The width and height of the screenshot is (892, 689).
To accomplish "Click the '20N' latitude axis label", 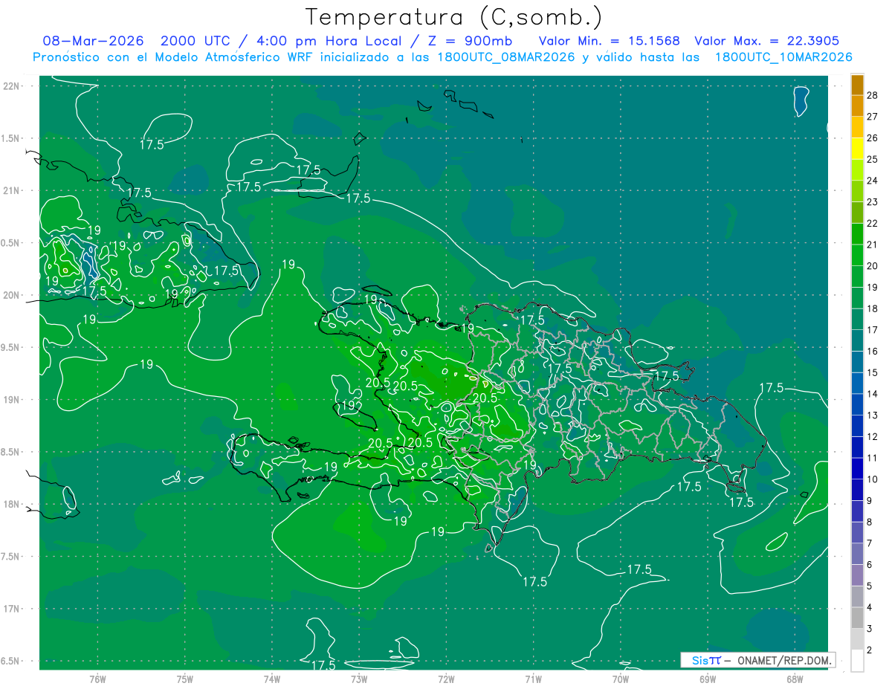I will 11,295.
